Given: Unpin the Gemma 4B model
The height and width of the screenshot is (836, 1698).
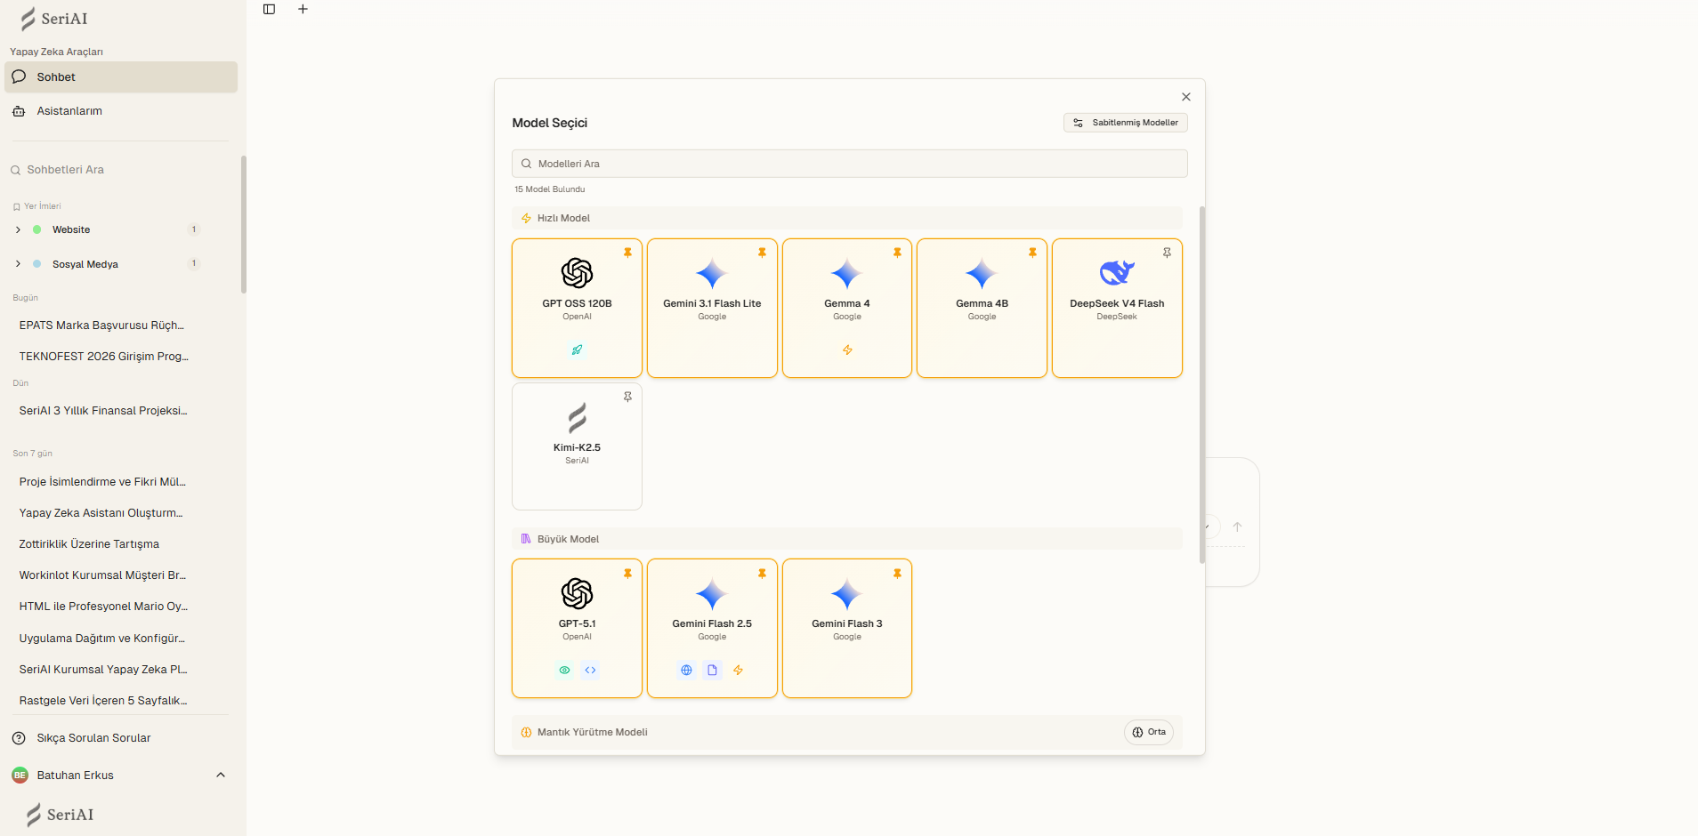Looking at the screenshot, I should coord(1032,253).
